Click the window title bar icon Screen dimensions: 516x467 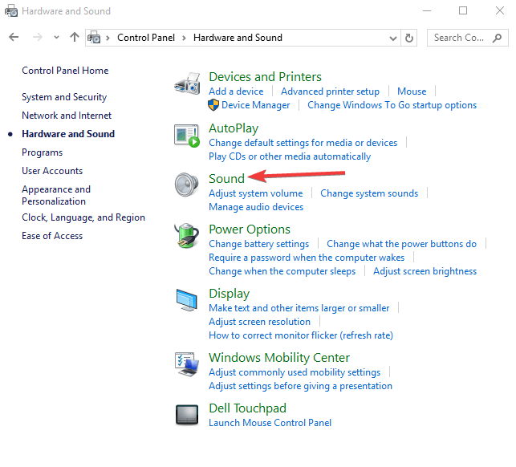11,11
